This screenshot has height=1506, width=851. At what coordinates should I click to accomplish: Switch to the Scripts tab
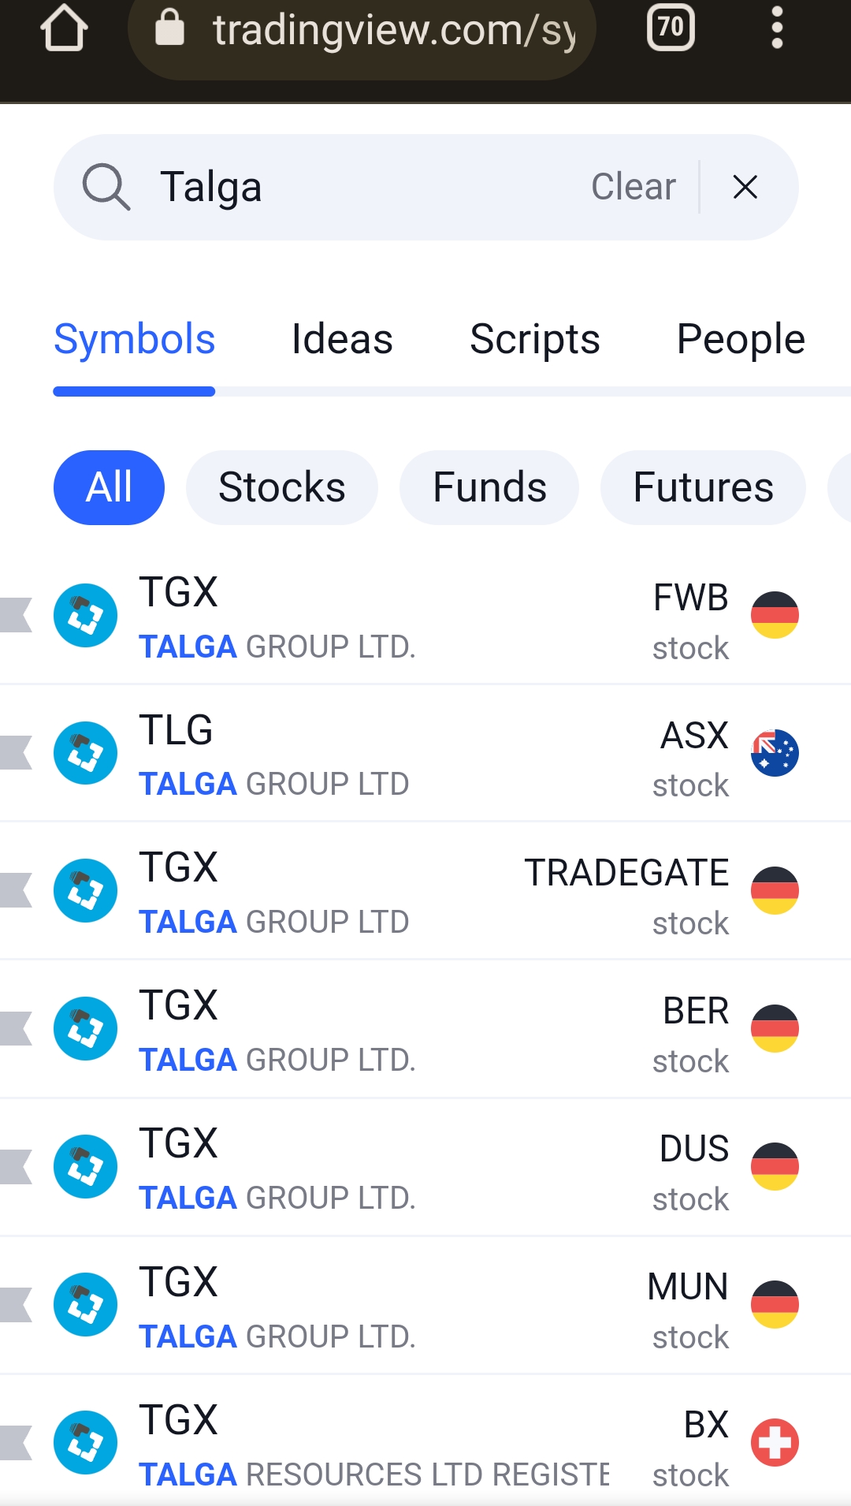tap(535, 340)
